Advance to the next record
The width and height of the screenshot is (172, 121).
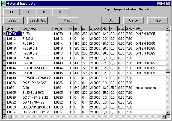tap(44, 12)
